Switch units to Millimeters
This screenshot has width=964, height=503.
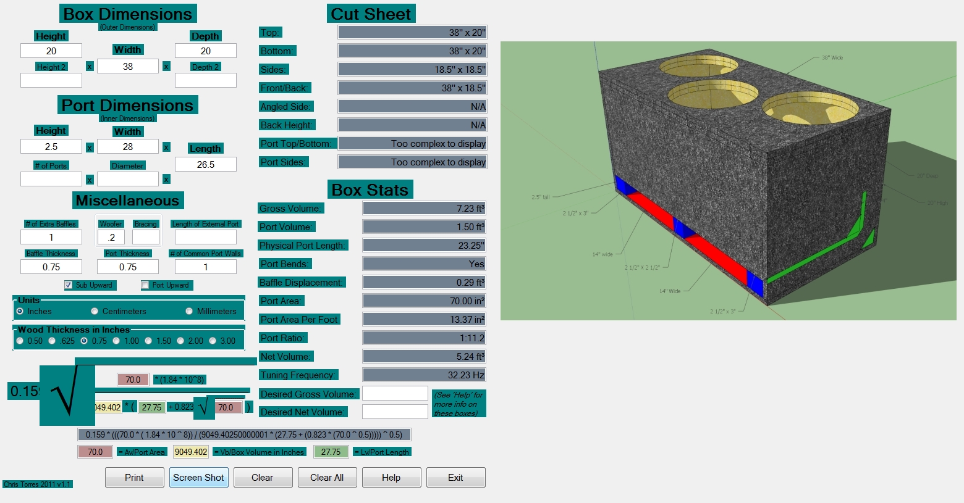189,311
